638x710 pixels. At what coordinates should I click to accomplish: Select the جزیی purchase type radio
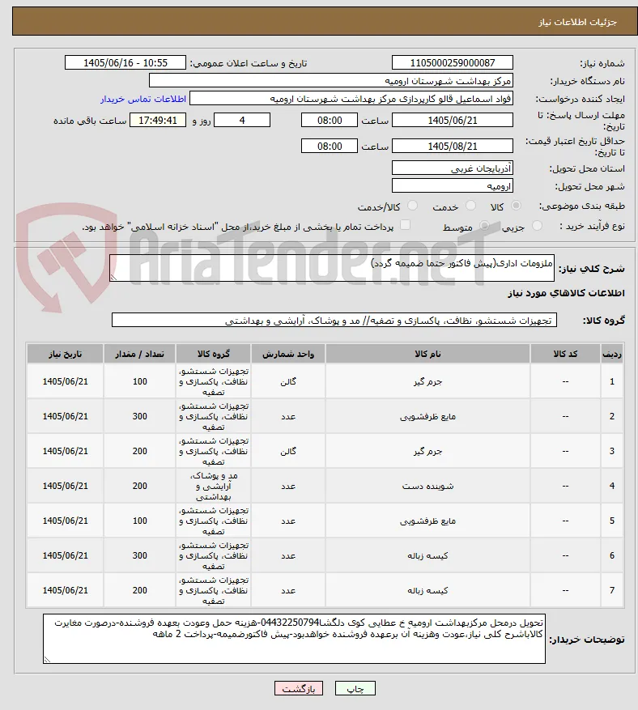(537, 226)
